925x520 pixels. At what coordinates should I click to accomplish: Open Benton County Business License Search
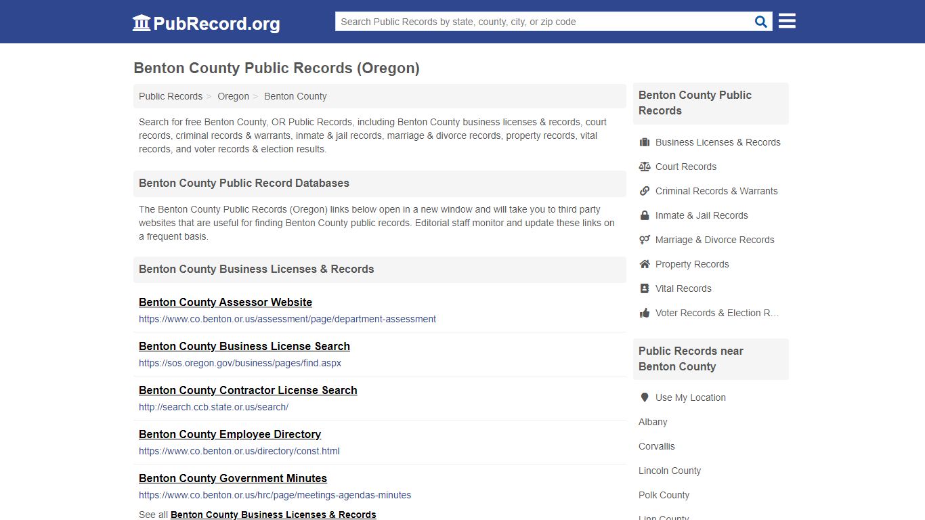(244, 346)
